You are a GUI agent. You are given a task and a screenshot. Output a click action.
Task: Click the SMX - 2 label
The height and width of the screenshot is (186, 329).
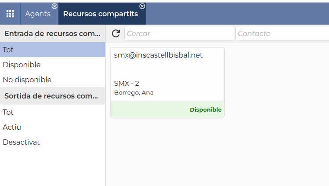pos(126,83)
